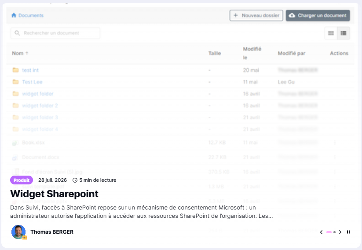Image resolution: width=362 pixels, height=250 pixels.
Task: Select the second carousel dot indicator
Action: pos(335,232)
